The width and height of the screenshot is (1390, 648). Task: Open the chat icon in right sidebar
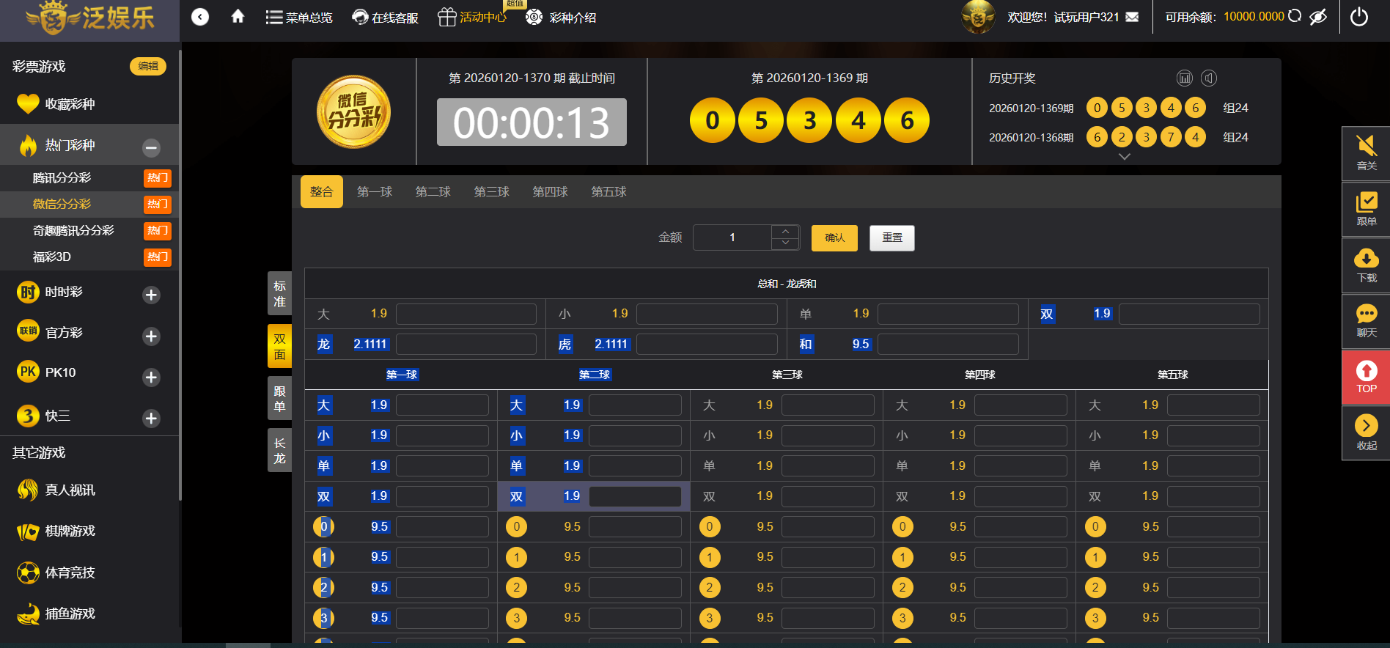coord(1366,320)
